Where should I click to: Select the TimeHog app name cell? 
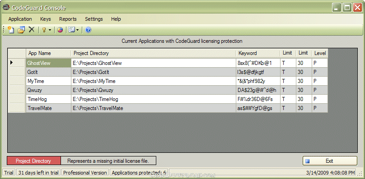[48, 99]
